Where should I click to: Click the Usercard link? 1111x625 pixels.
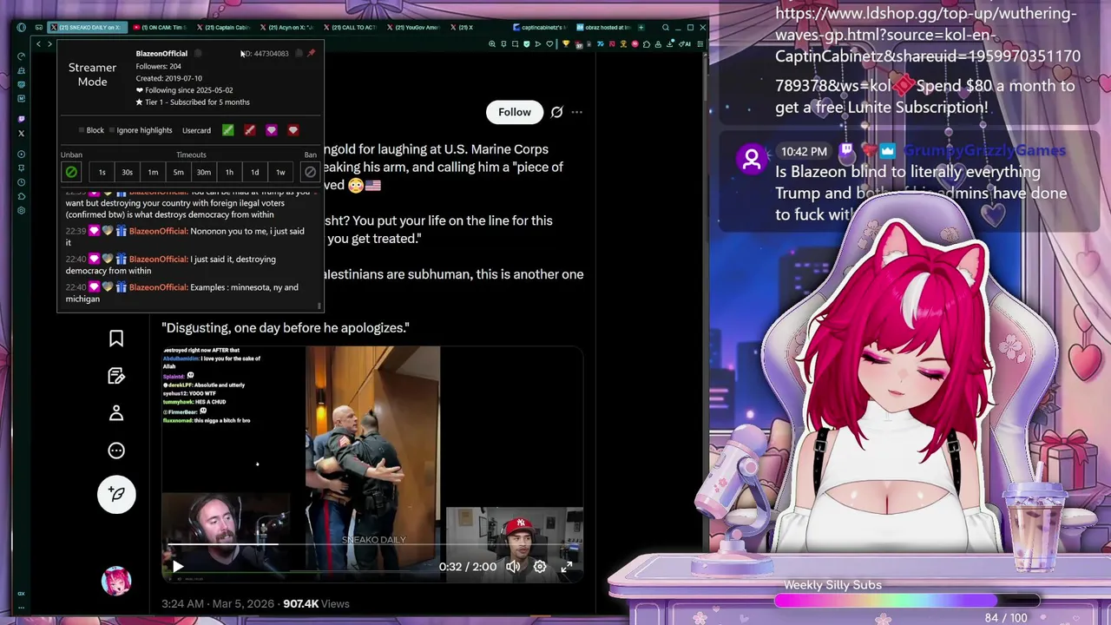tap(196, 130)
